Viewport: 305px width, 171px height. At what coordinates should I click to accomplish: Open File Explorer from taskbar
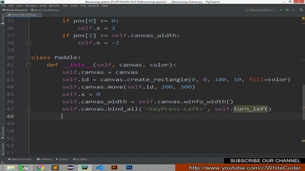(10, 168)
